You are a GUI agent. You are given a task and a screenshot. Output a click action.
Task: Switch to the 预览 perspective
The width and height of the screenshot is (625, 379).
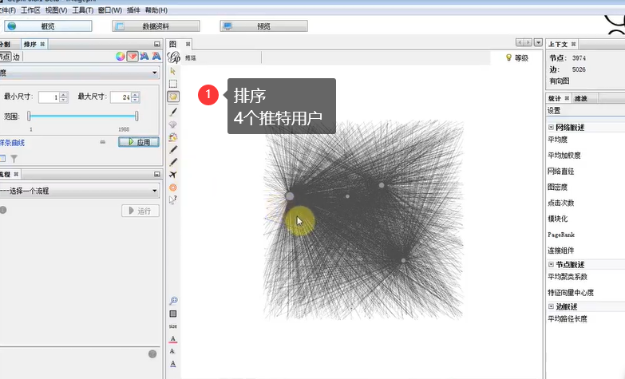263,26
